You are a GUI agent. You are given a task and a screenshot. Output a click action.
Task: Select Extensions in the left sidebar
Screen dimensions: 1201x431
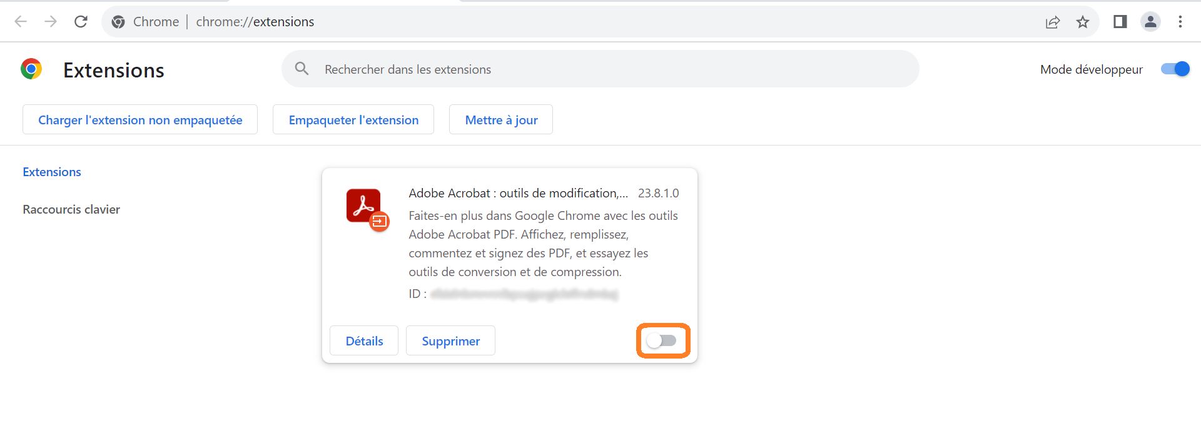52,172
